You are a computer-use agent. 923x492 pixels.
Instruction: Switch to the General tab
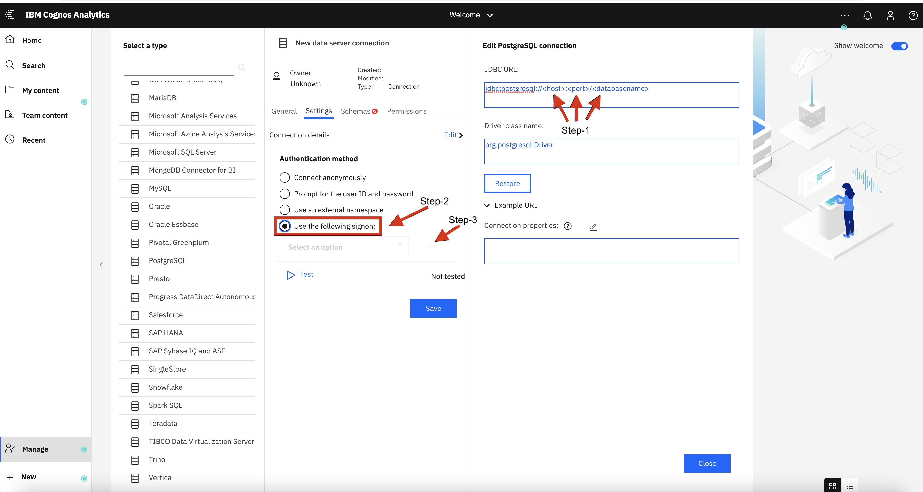pyautogui.click(x=284, y=111)
